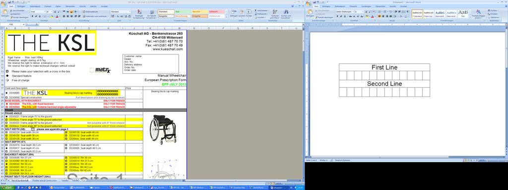
Task: Open Word Seitenlayout ribbon tab
Action: (340, 6)
